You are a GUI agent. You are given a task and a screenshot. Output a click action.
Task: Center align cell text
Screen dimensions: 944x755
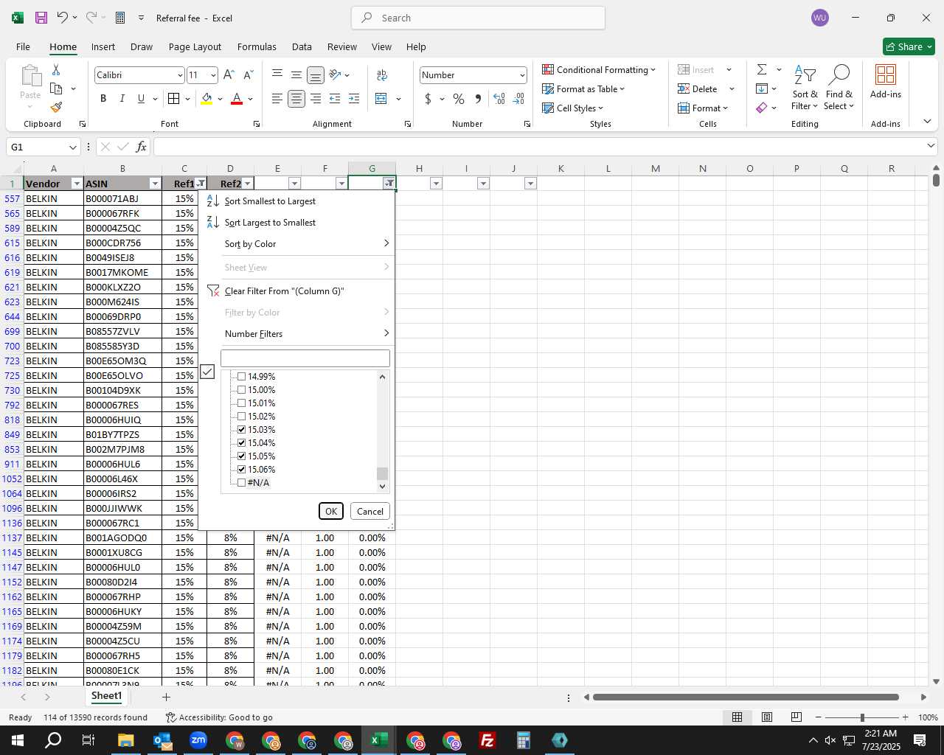[296, 99]
